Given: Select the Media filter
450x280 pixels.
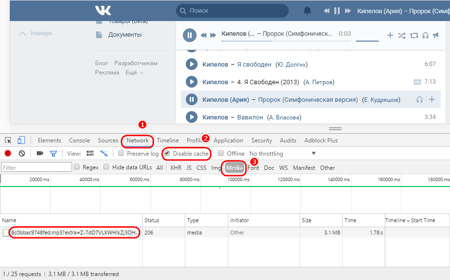Looking at the screenshot, I should 234,168.
